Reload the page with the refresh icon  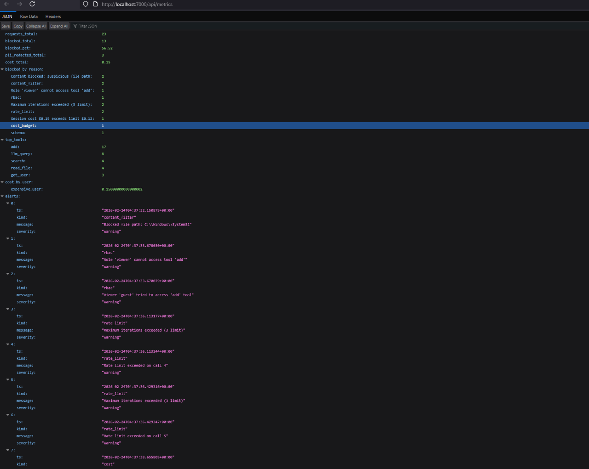coord(32,4)
